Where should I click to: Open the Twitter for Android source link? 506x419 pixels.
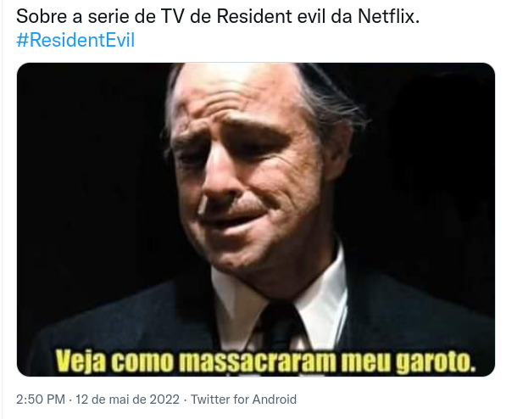click(x=243, y=399)
